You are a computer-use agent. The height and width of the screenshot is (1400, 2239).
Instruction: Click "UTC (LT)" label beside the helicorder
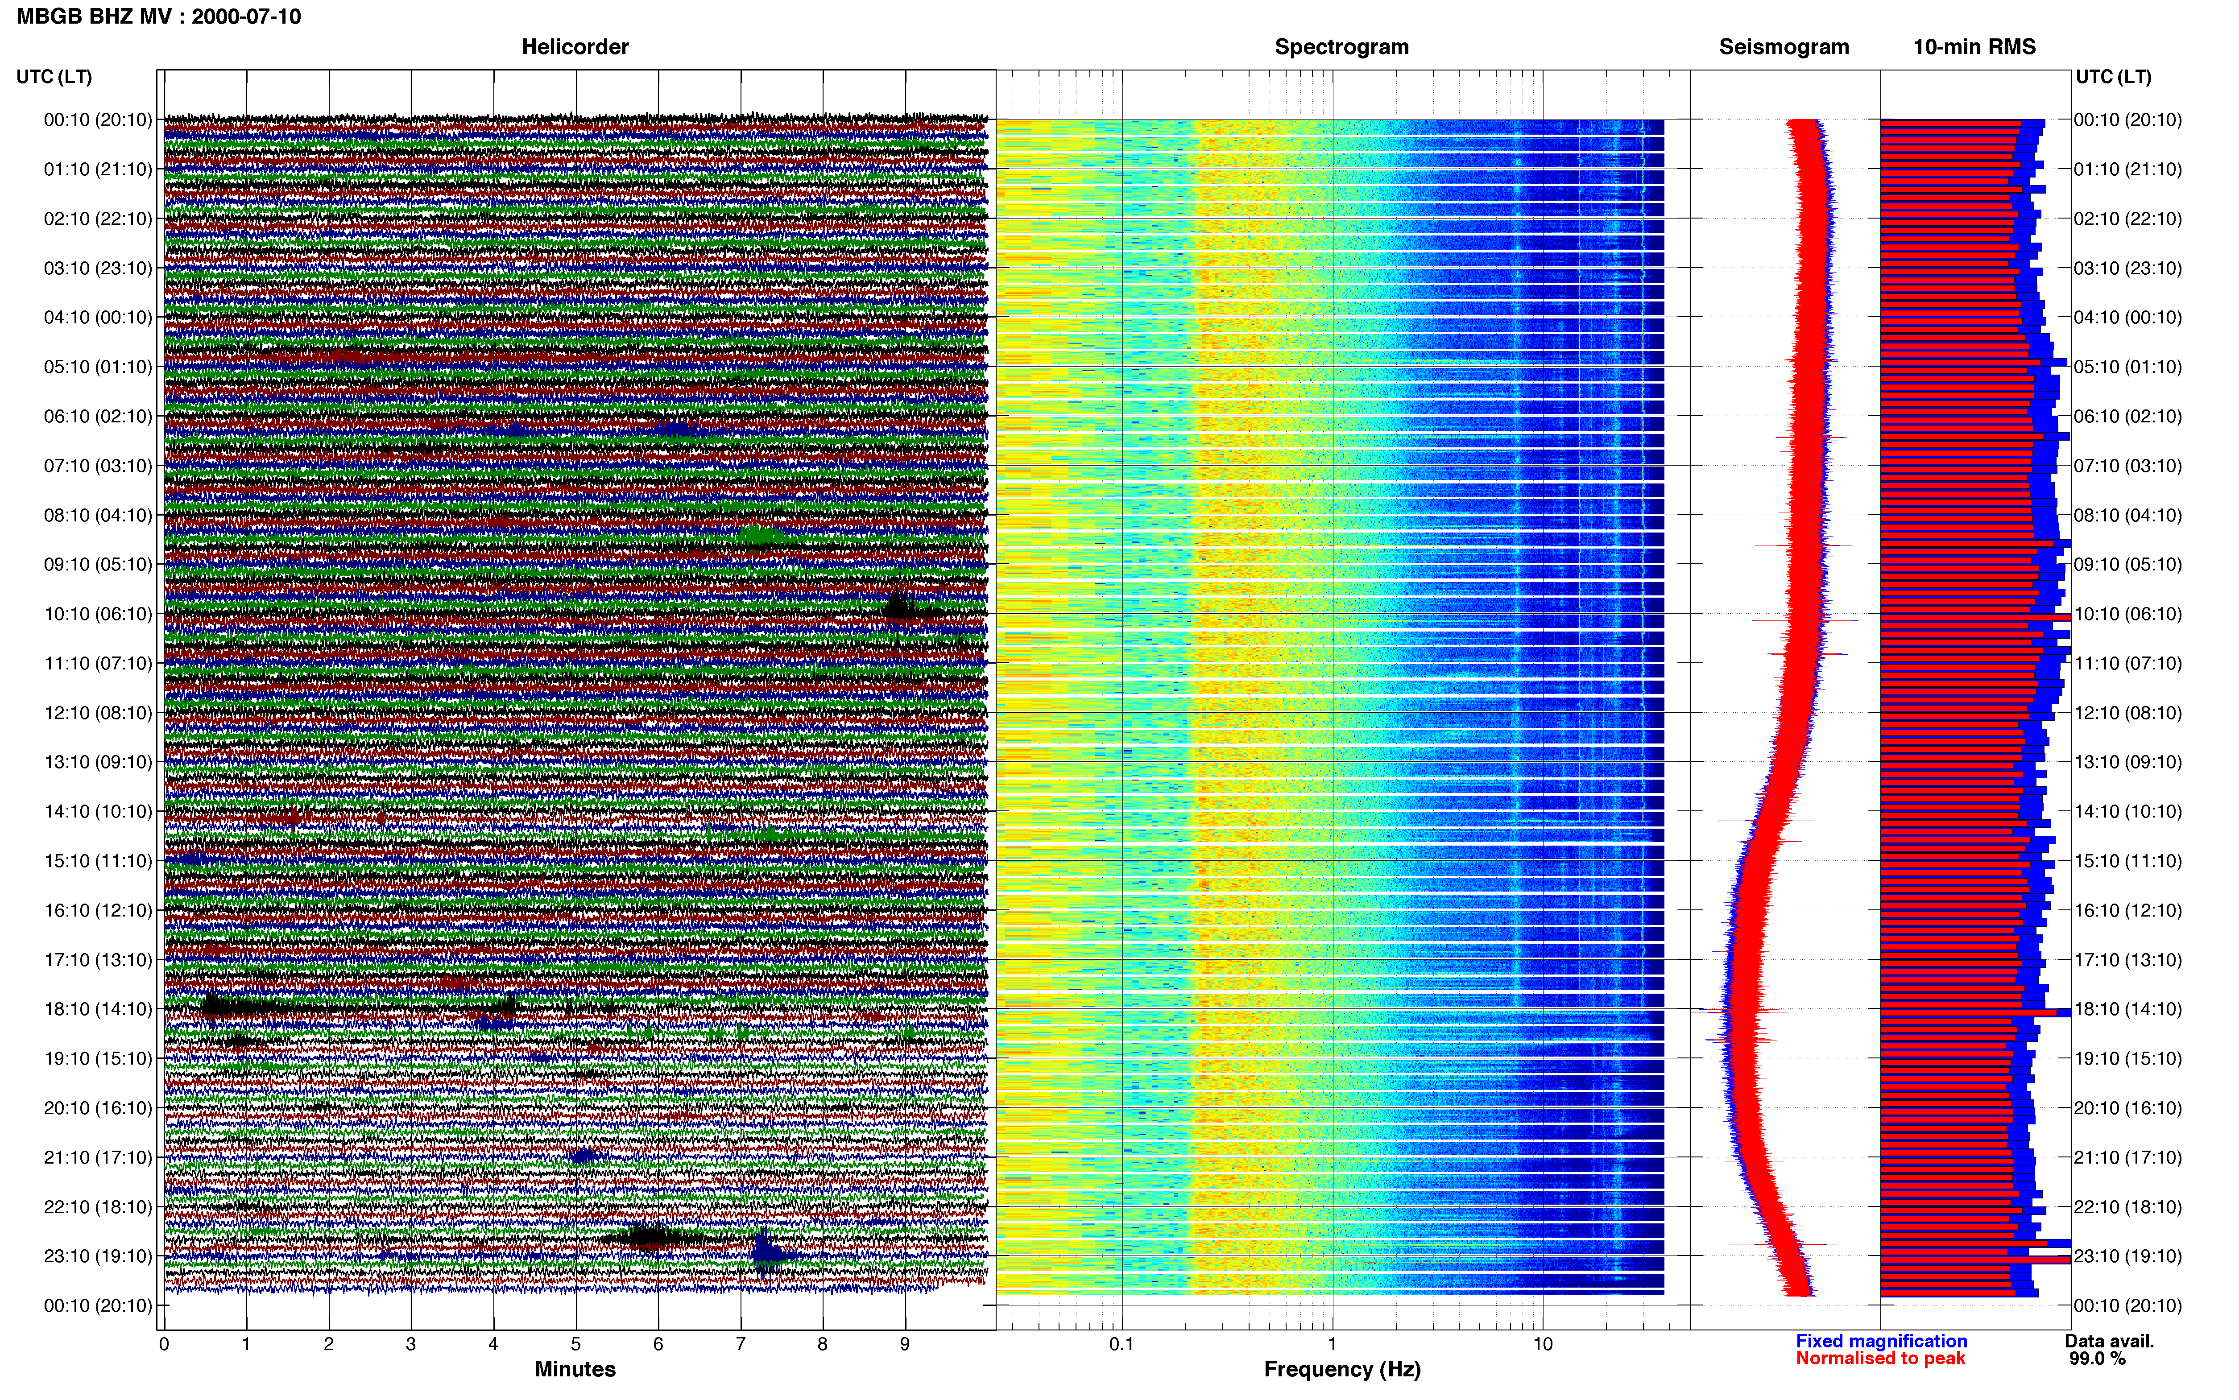tap(54, 77)
